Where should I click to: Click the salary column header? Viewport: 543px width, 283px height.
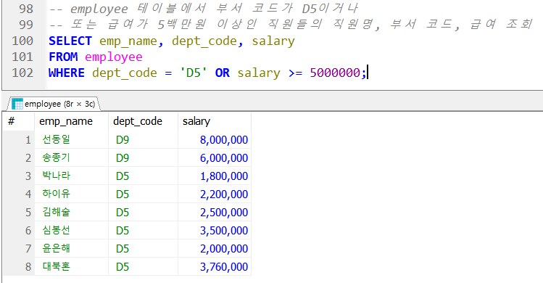(x=215, y=121)
